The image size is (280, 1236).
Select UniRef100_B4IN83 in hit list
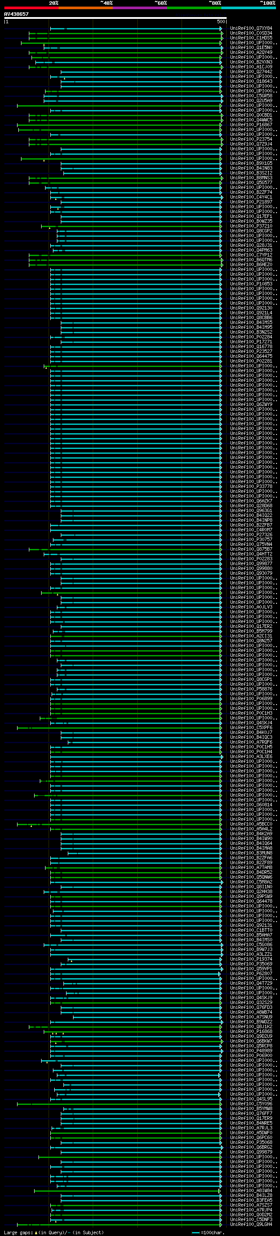[251, 168]
